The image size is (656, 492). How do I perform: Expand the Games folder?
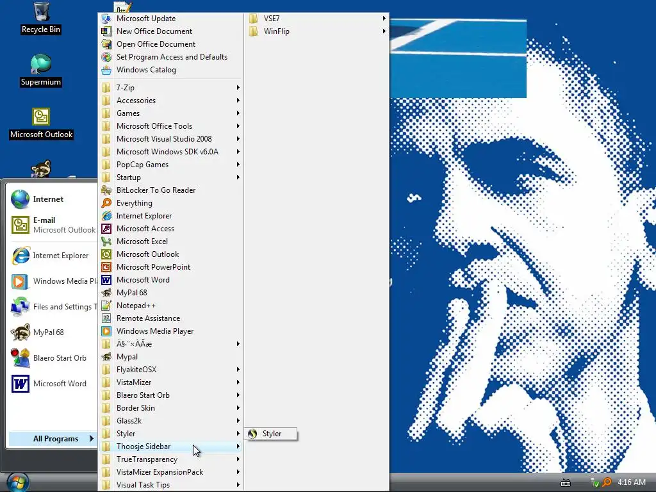point(170,113)
